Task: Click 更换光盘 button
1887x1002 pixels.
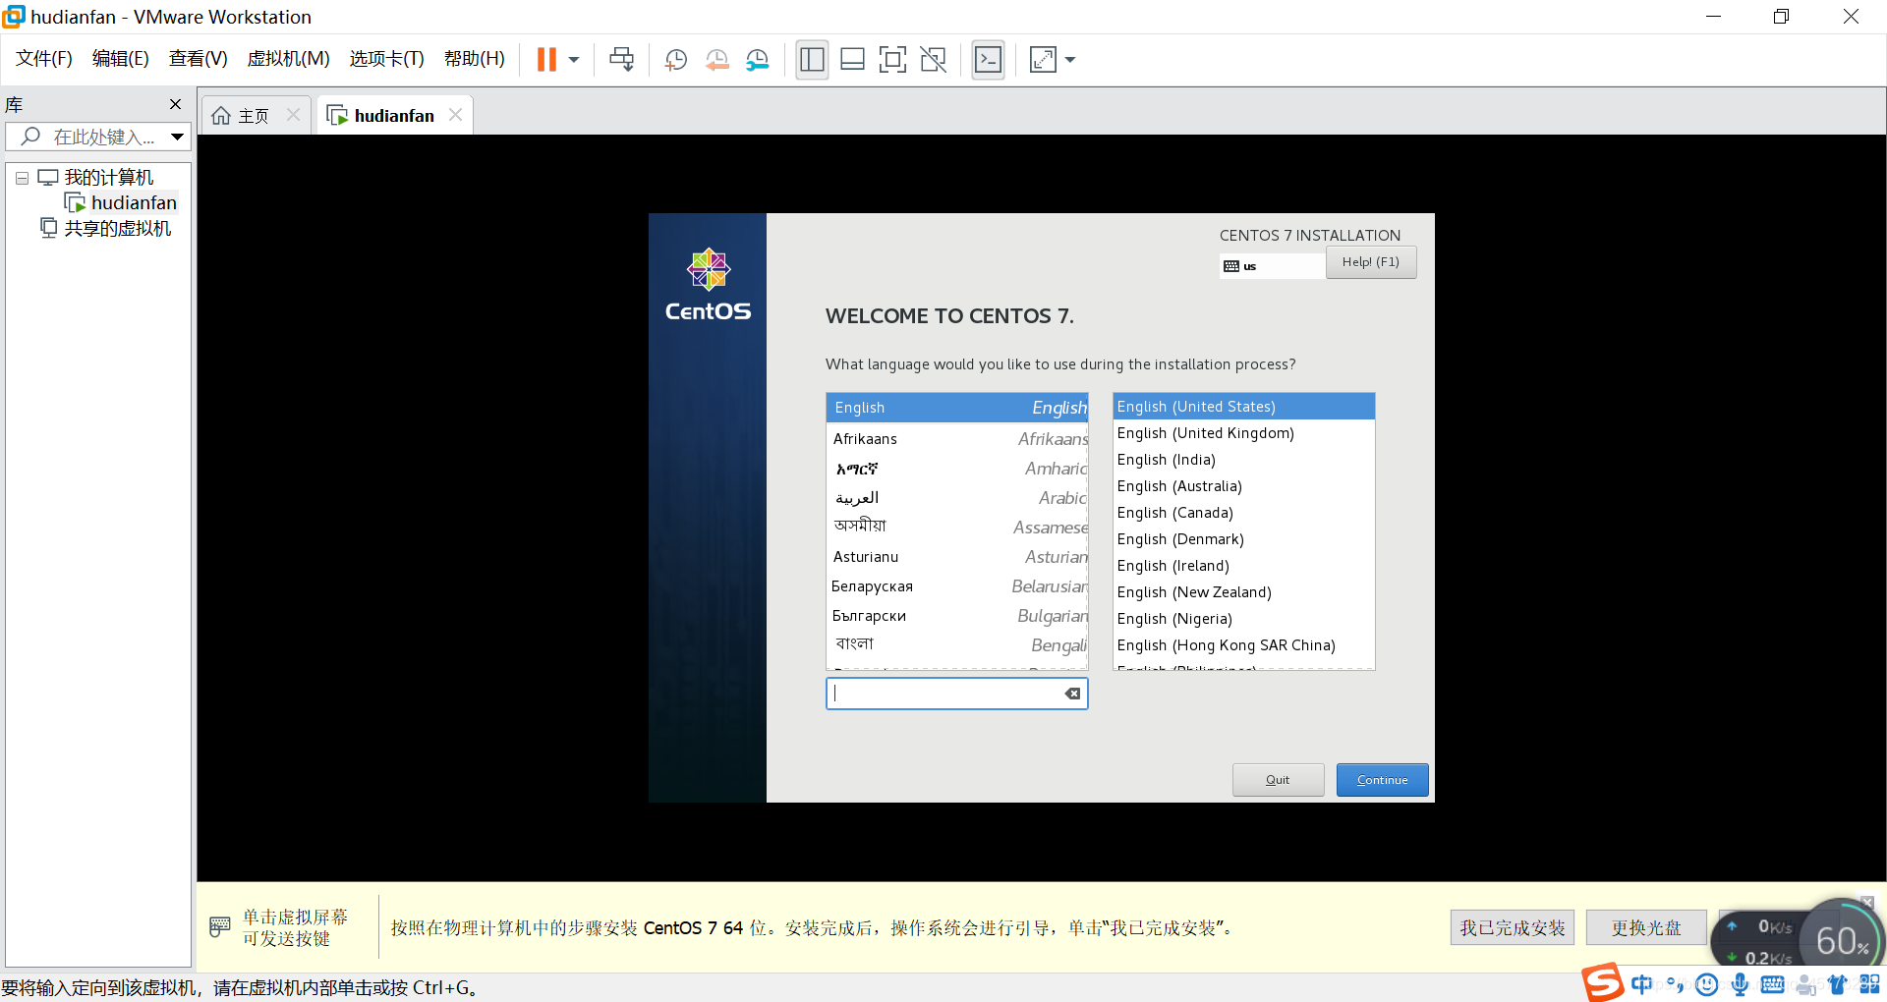Action: pos(1646,927)
